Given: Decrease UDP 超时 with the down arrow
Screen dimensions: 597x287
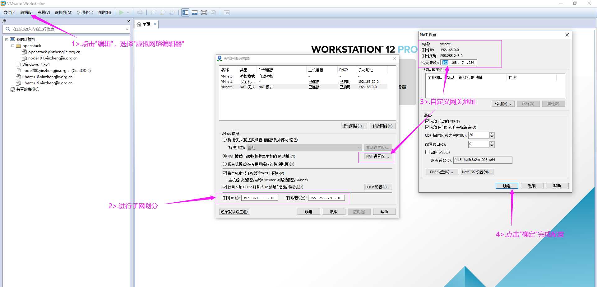Looking at the screenshot, I should 492,137.
